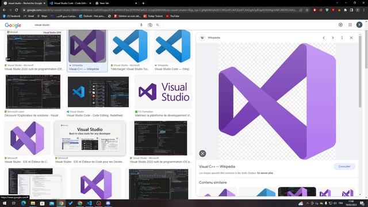Screen dimensions: 368x207
Task: Click the dark related image under Contenu similaire
Action: (x=297, y=191)
